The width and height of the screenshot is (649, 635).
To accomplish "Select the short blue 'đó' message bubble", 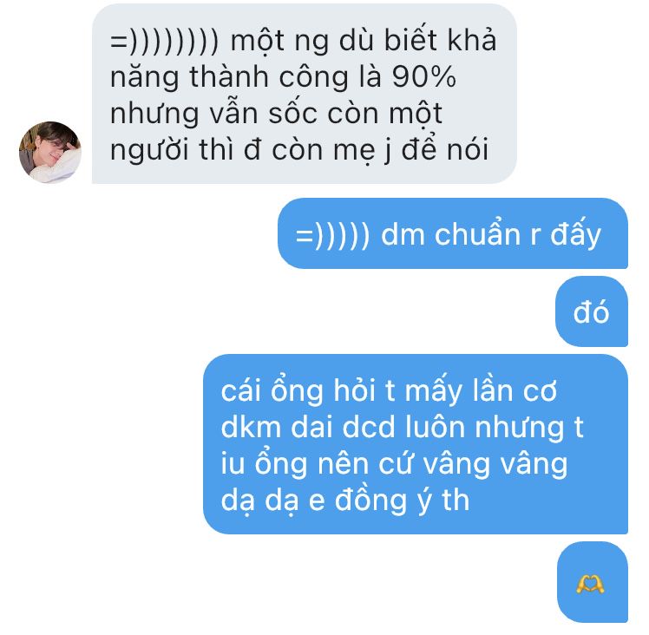I will tap(592, 311).
